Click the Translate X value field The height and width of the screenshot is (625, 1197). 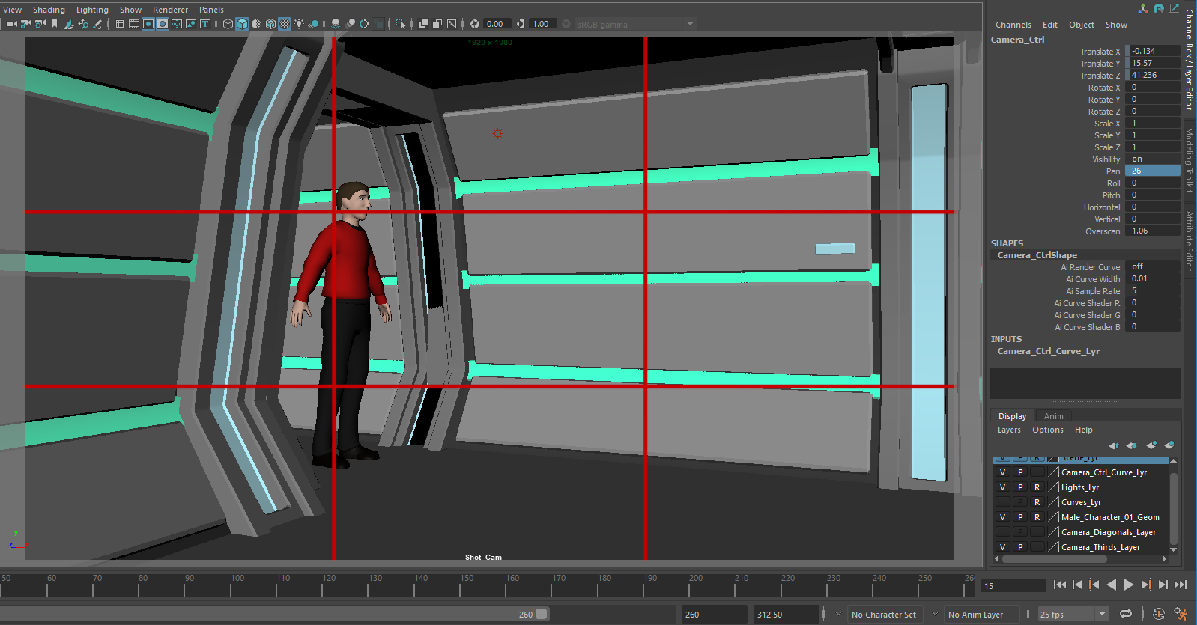point(1154,51)
